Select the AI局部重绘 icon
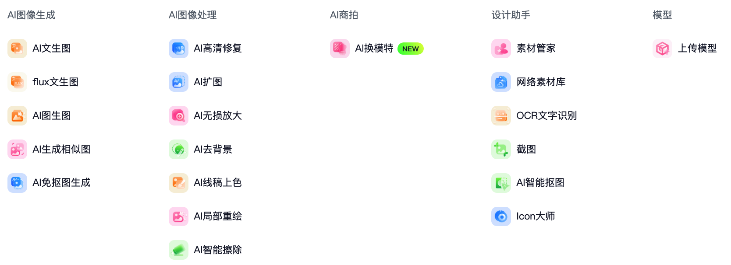The height and width of the screenshot is (265, 731). 178,216
